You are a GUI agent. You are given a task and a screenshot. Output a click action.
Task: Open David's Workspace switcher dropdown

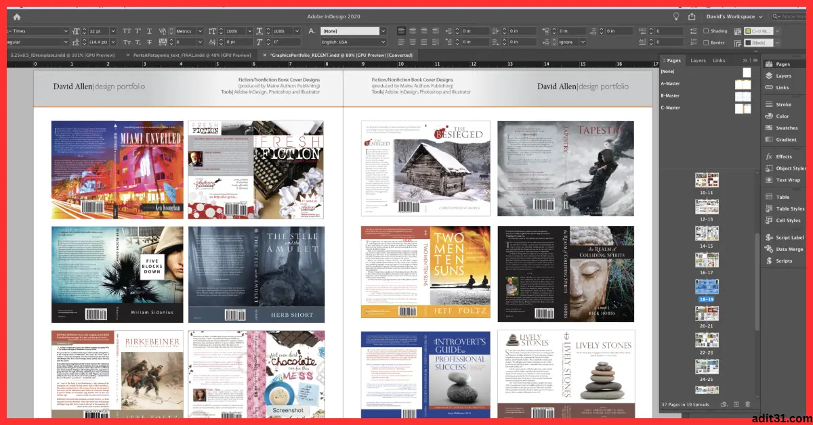point(733,16)
